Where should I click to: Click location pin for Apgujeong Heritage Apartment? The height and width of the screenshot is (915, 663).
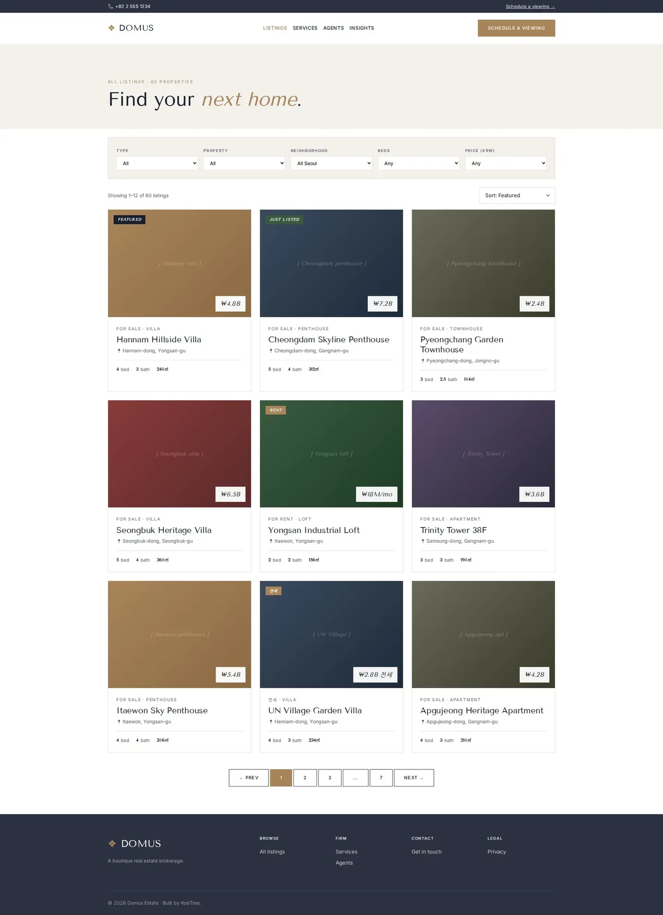click(x=423, y=722)
